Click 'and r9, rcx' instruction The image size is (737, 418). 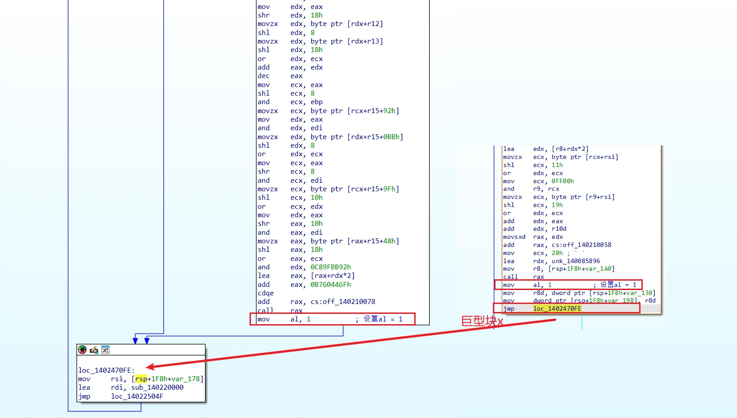[x=531, y=189]
